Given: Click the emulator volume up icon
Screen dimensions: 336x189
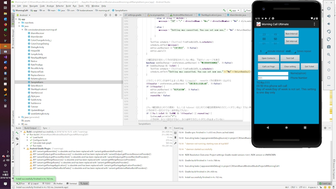Looking at the screenshot, I should click(329, 16).
